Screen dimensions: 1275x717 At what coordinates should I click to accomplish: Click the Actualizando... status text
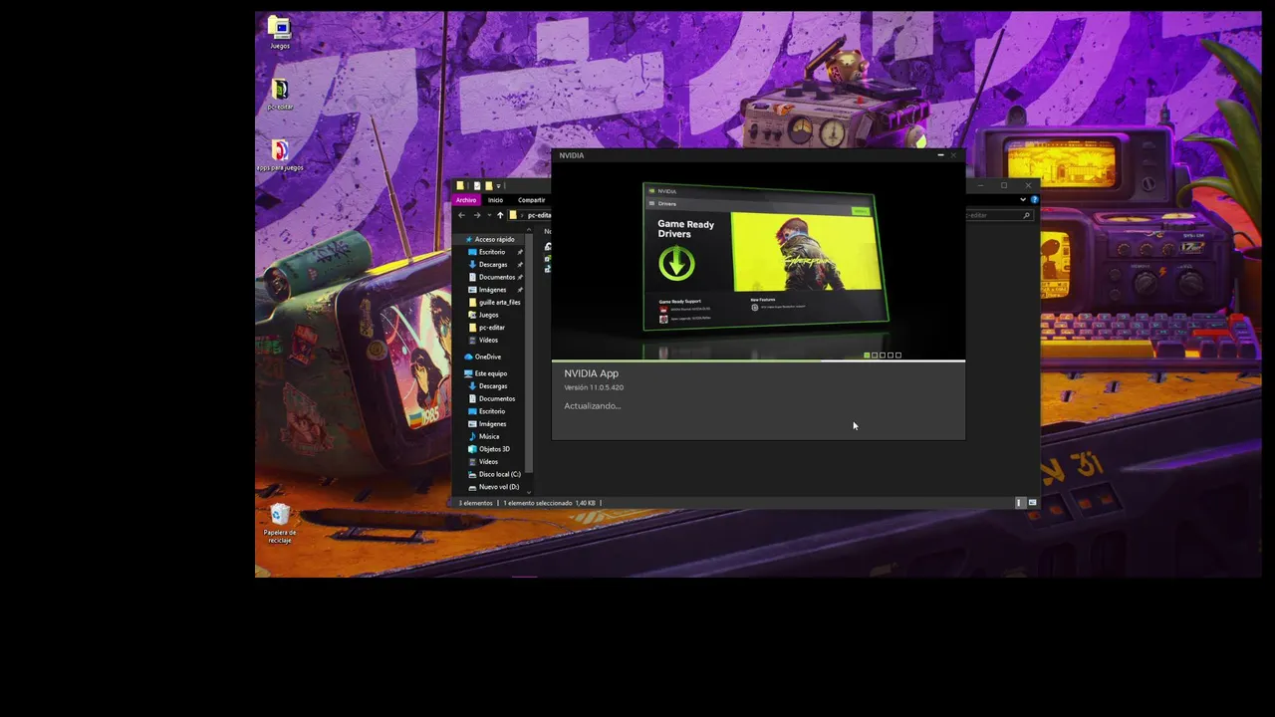click(x=592, y=405)
